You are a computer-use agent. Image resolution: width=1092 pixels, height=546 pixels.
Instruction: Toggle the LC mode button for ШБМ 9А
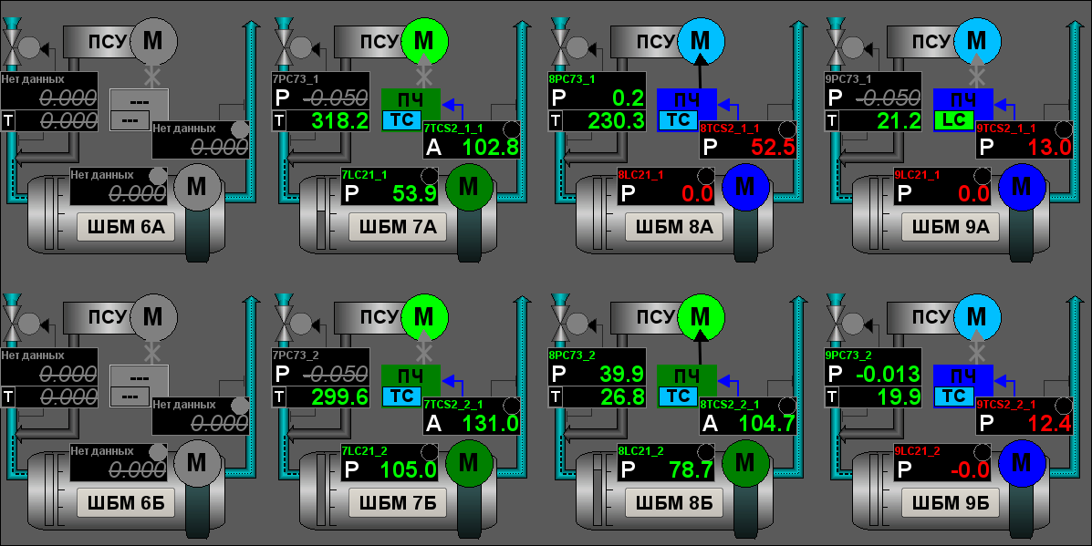tap(953, 120)
